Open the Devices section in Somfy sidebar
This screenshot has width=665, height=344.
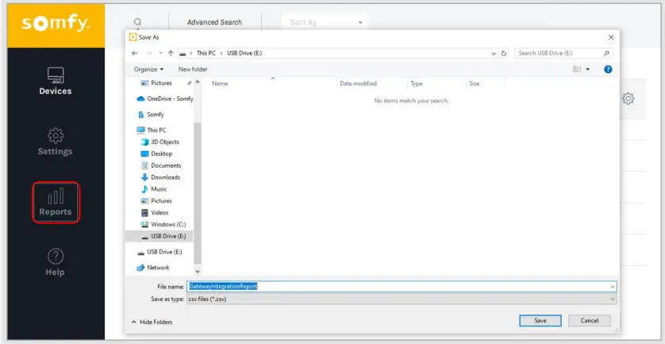[x=55, y=81]
